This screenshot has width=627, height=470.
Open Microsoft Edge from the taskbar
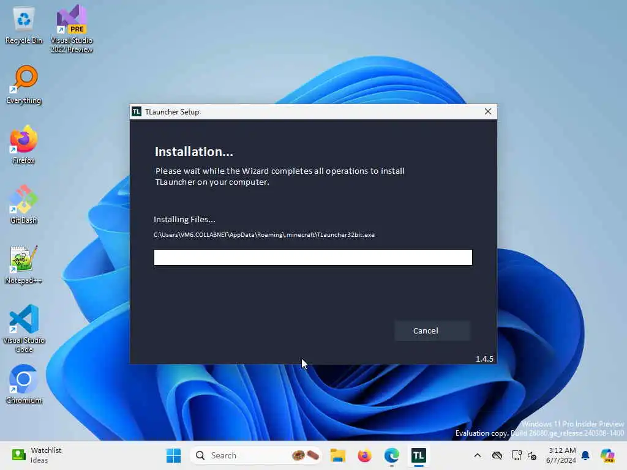[x=391, y=455]
